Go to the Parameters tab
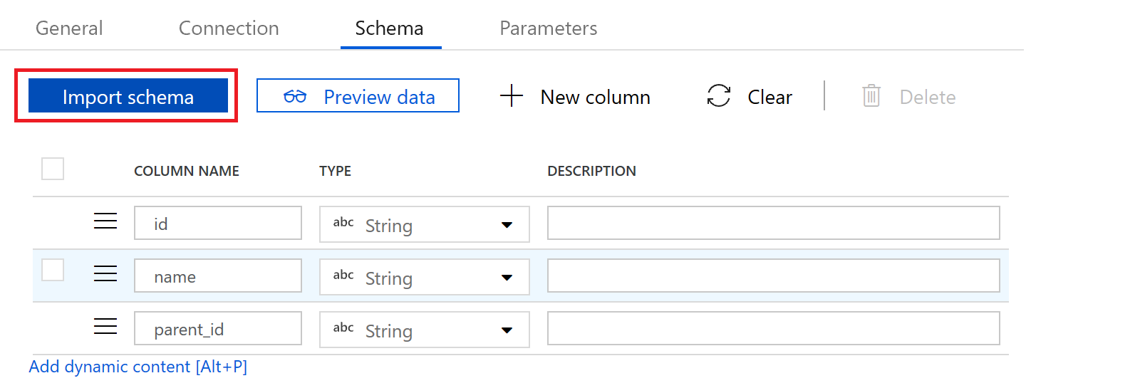1140x388 pixels. click(x=548, y=28)
